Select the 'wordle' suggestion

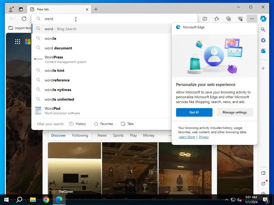[101, 38]
